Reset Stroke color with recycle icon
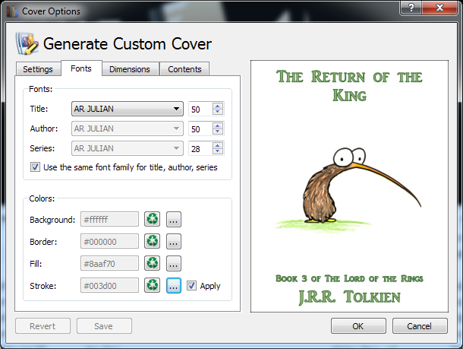Image resolution: width=463 pixels, height=349 pixels. (x=152, y=285)
